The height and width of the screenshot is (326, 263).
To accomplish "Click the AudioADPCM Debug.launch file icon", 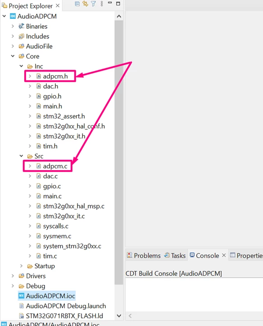I will [21, 306].
